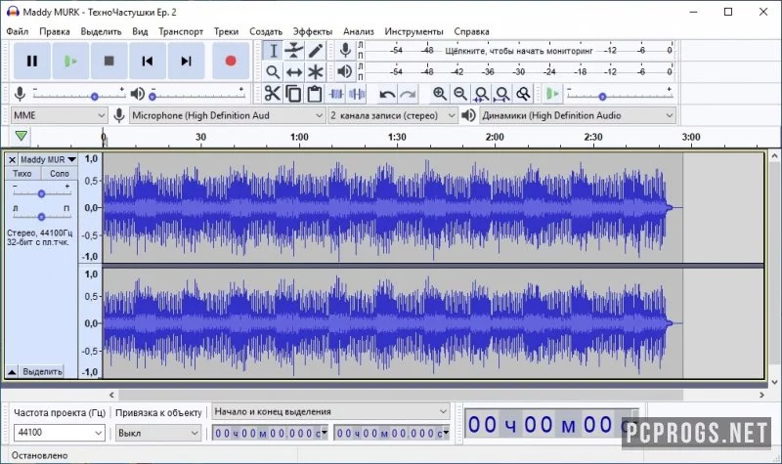Image resolution: width=782 pixels, height=464 pixels.
Task: Open the Привязка к объекту Выкл dropdown
Action: point(158,433)
